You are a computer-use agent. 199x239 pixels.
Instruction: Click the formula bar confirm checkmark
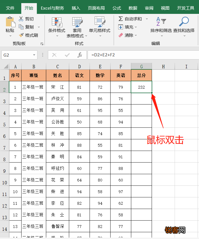67,55
